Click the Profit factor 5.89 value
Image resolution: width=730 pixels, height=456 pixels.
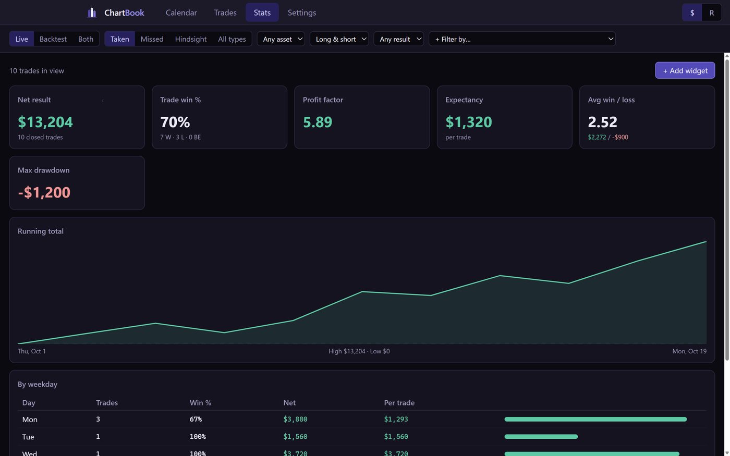point(318,122)
